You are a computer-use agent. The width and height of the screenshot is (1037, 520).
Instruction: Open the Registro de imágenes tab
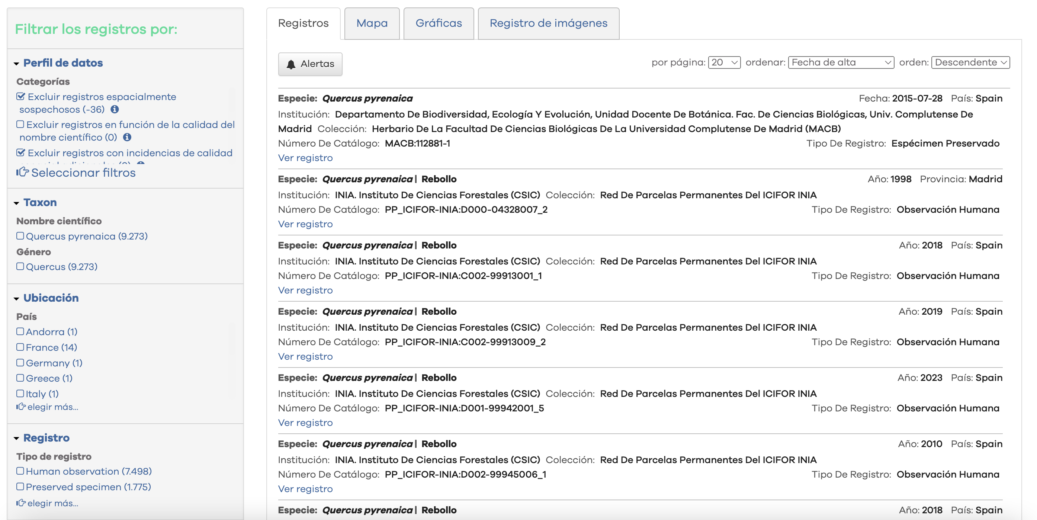(548, 23)
